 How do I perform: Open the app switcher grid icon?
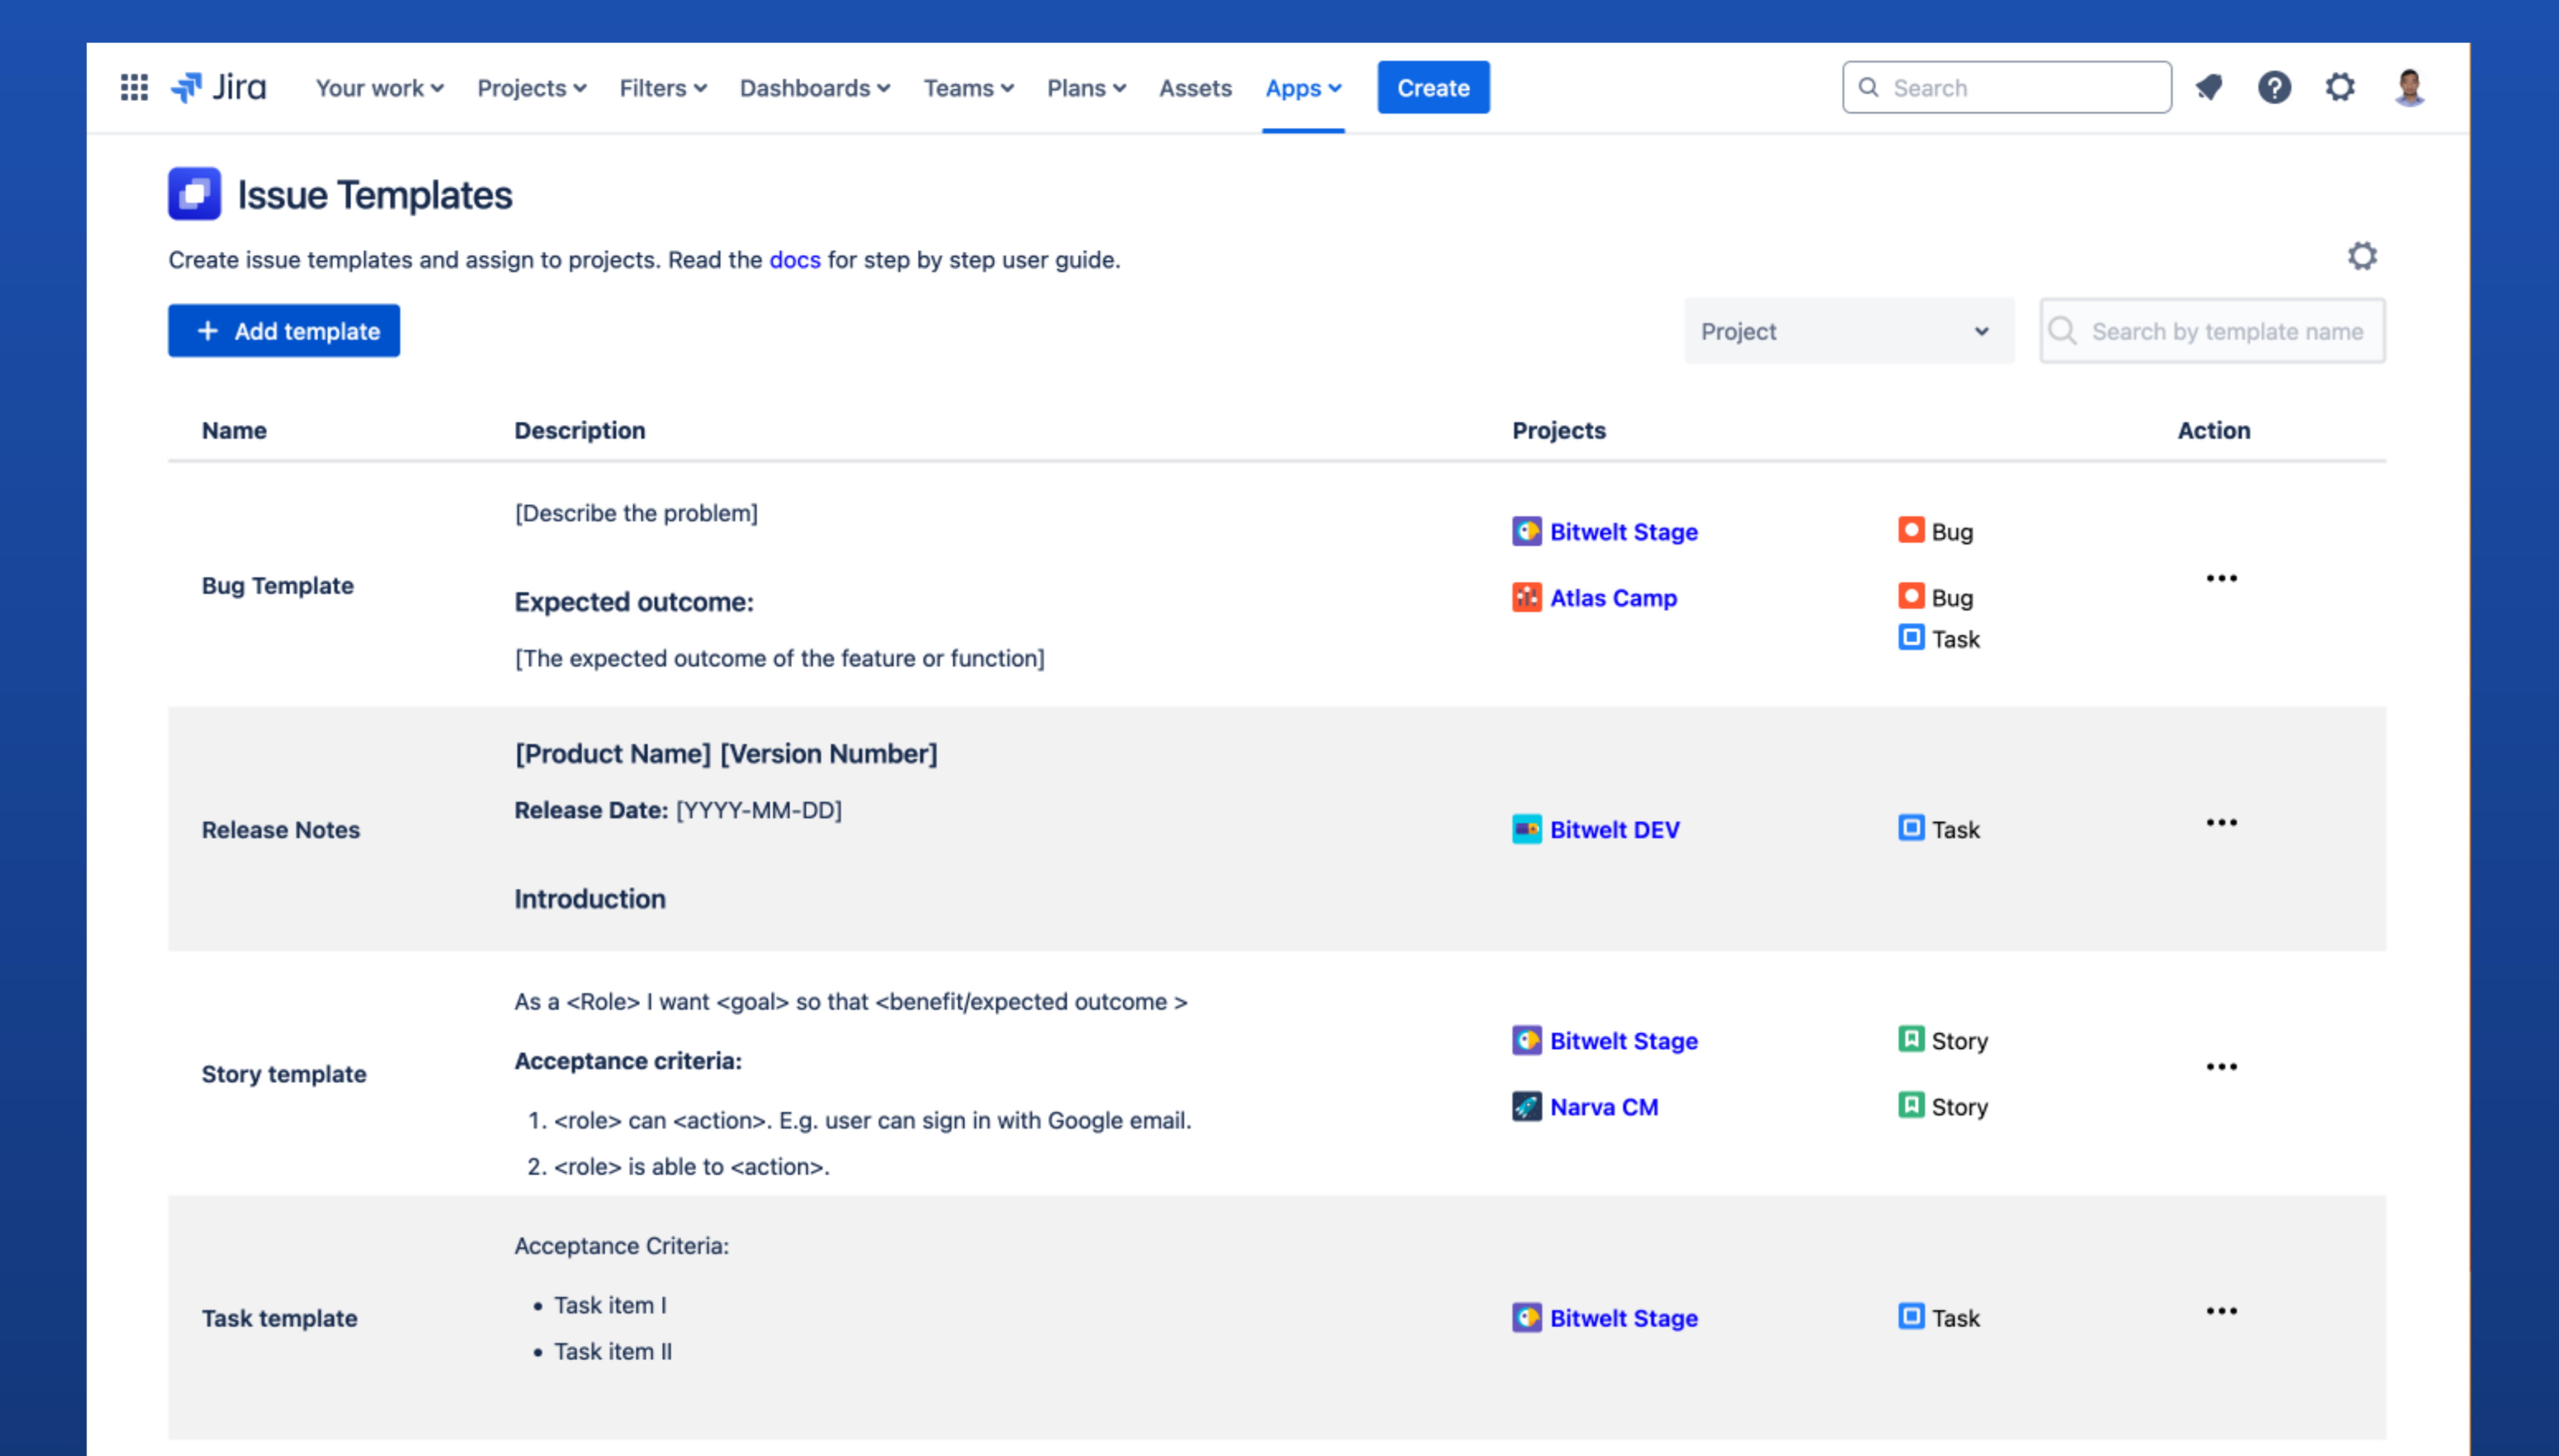pyautogui.click(x=134, y=88)
